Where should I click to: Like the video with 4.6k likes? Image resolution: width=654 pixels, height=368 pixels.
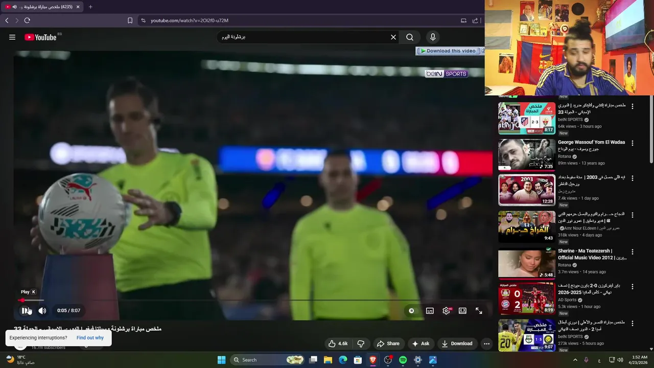338,343
